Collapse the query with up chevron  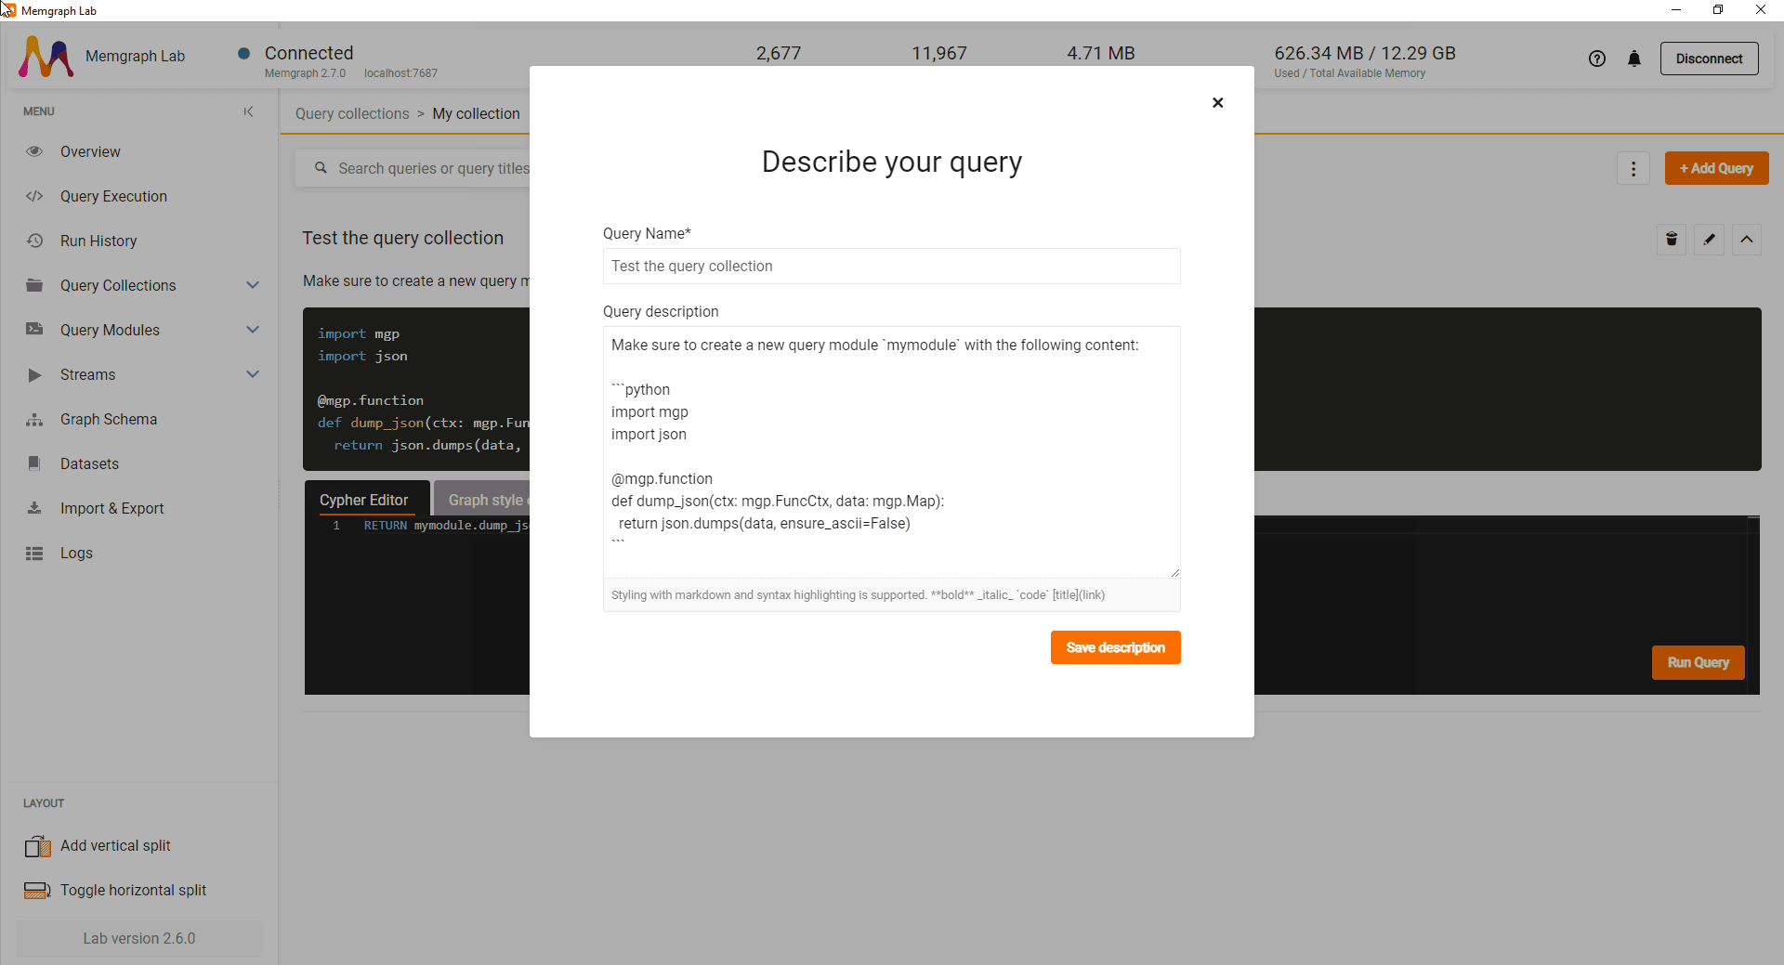(1747, 240)
